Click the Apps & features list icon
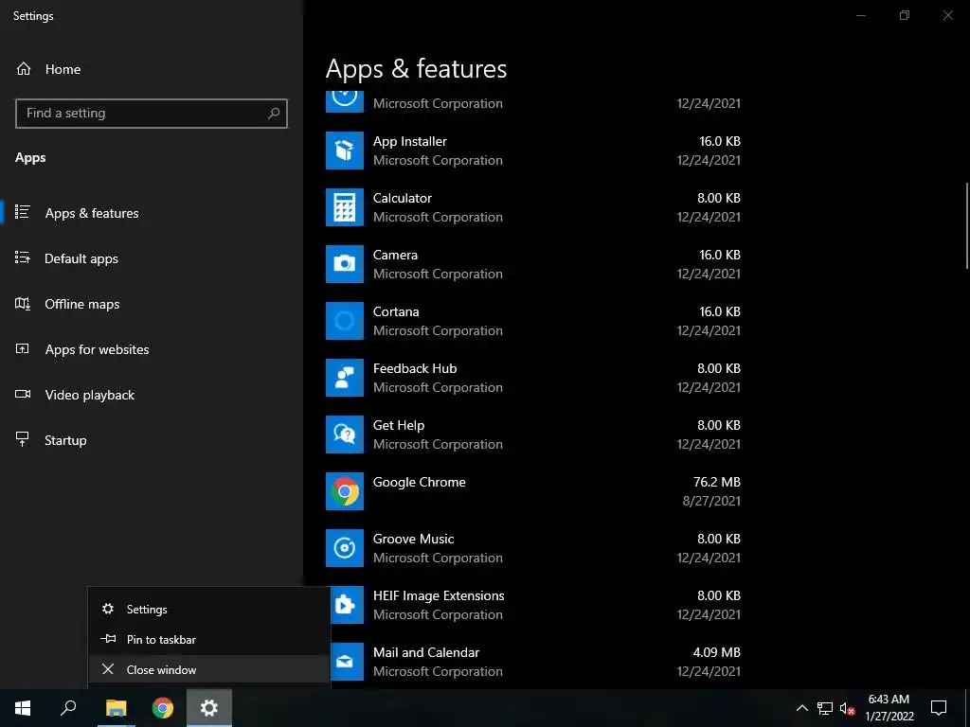Image resolution: width=970 pixels, height=727 pixels. click(x=23, y=212)
